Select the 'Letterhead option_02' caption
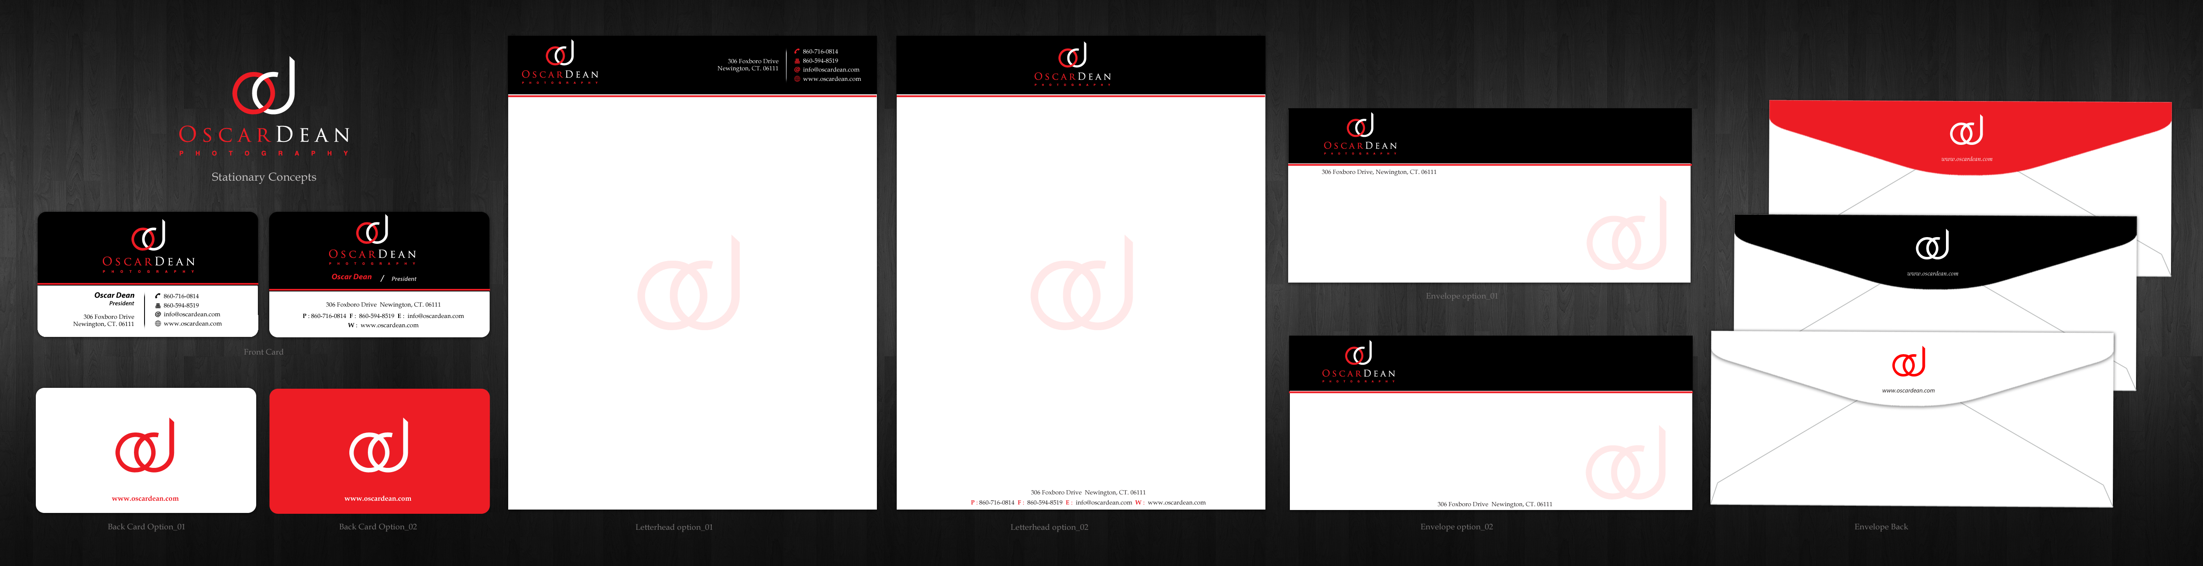 tap(1049, 528)
